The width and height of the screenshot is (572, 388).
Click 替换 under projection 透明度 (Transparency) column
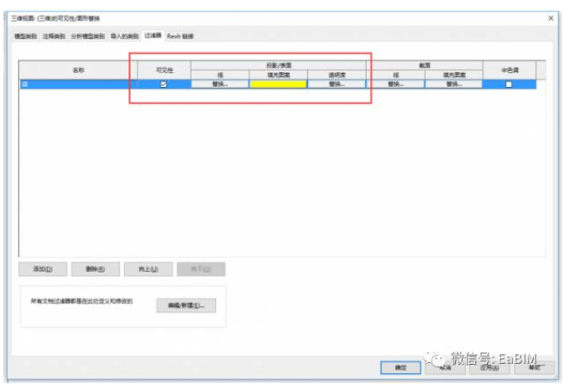[x=336, y=84]
